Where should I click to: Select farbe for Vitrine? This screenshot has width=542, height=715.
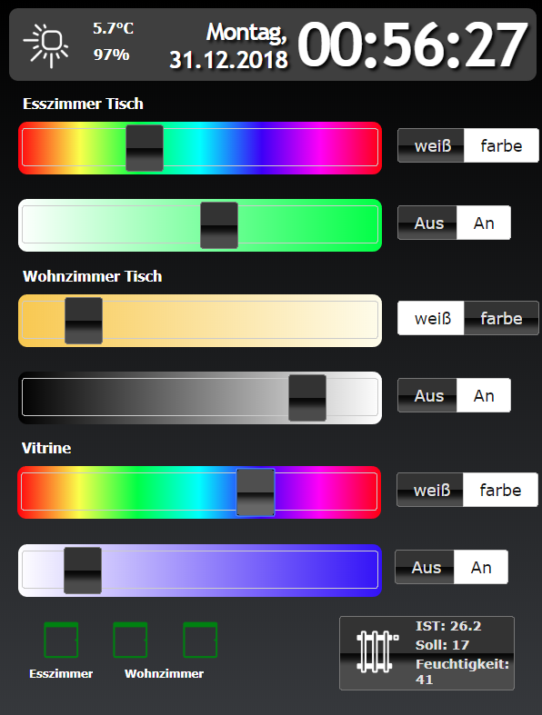[500, 490]
